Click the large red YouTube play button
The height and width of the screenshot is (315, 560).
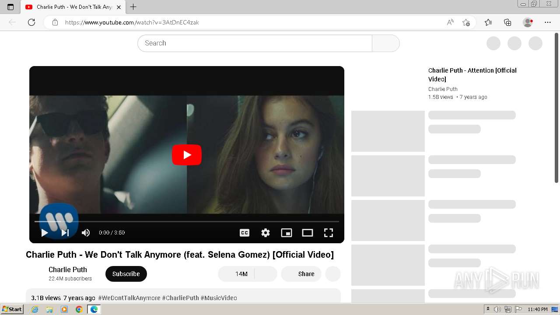click(187, 155)
